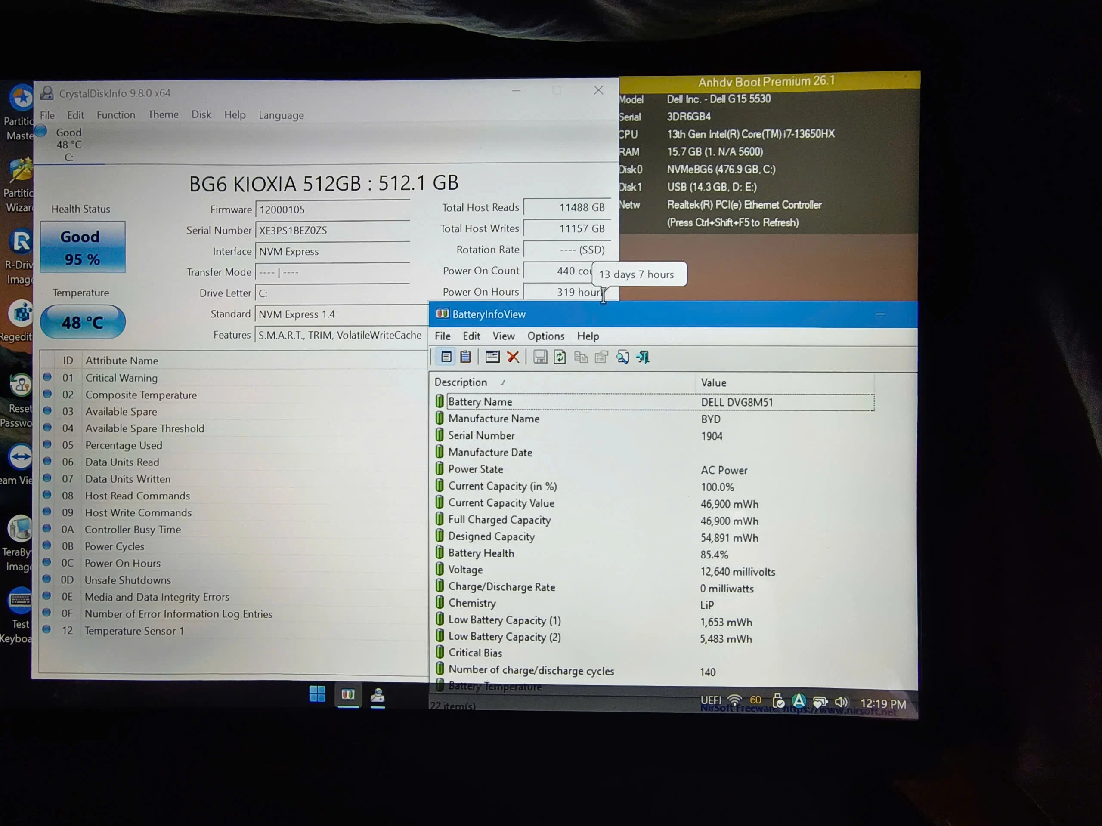Open the R-Drive Image desktop icon
Viewport: 1102px width, 826px height.
pos(19,257)
